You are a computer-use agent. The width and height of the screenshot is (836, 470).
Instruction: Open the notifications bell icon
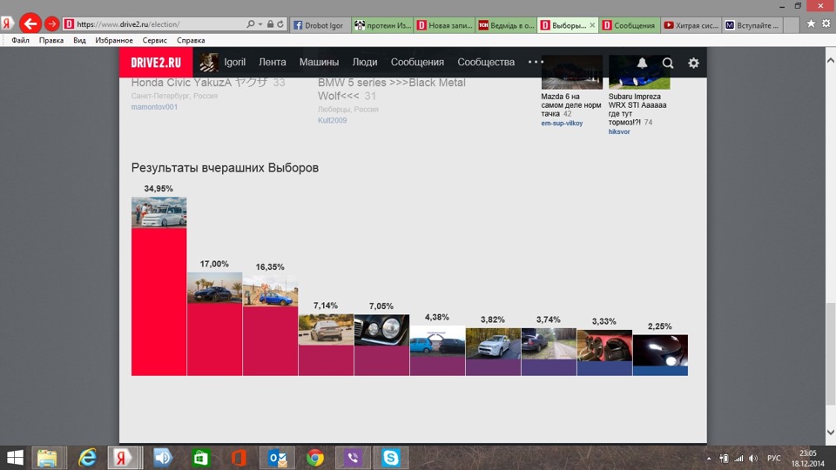642,63
